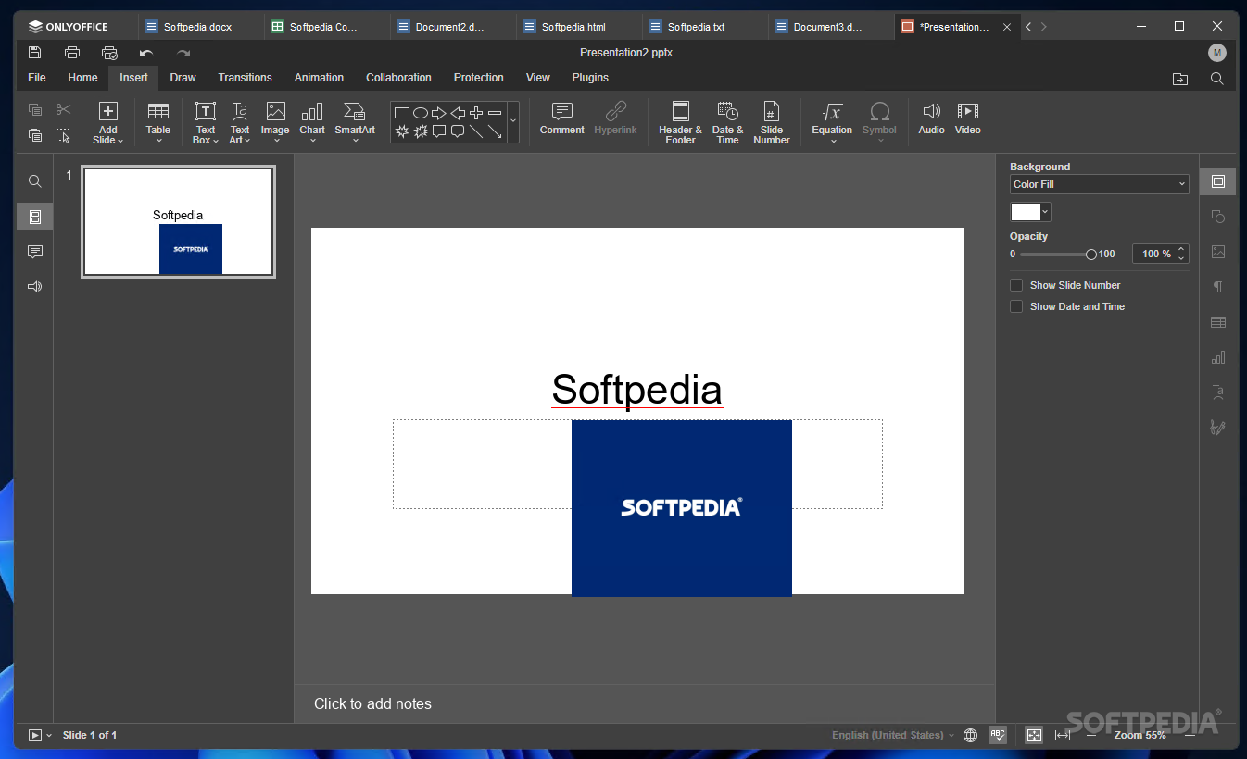Select the right arrow shape
The width and height of the screenshot is (1247, 759).
click(439, 113)
